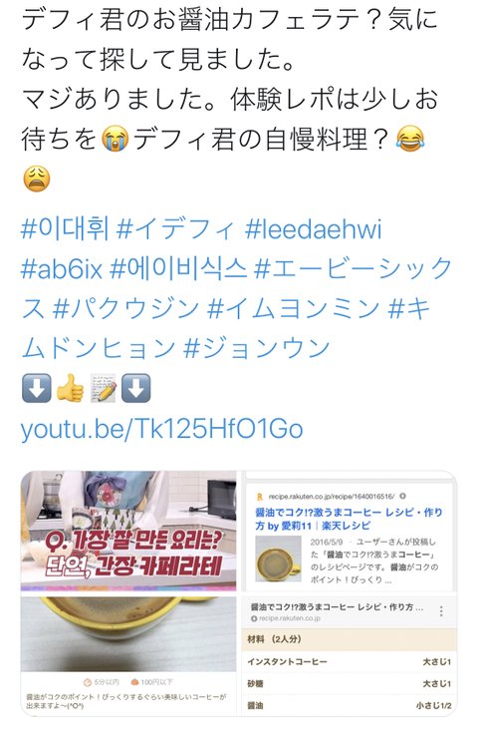Select the #에이비식스 hashtag
The image size is (478, 739).
point(178,269)
